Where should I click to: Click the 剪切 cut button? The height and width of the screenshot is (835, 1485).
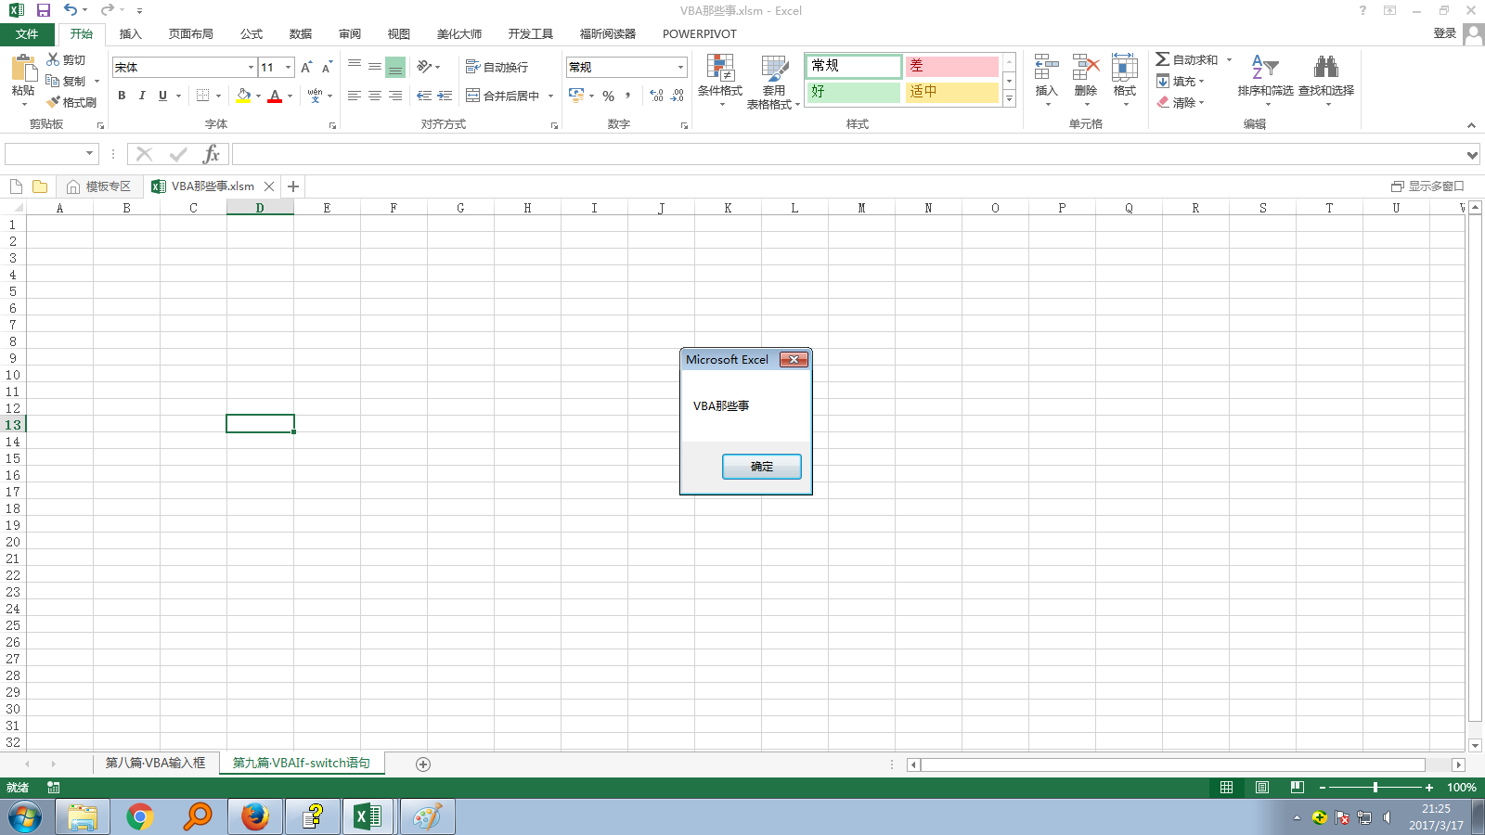[67, 59]
